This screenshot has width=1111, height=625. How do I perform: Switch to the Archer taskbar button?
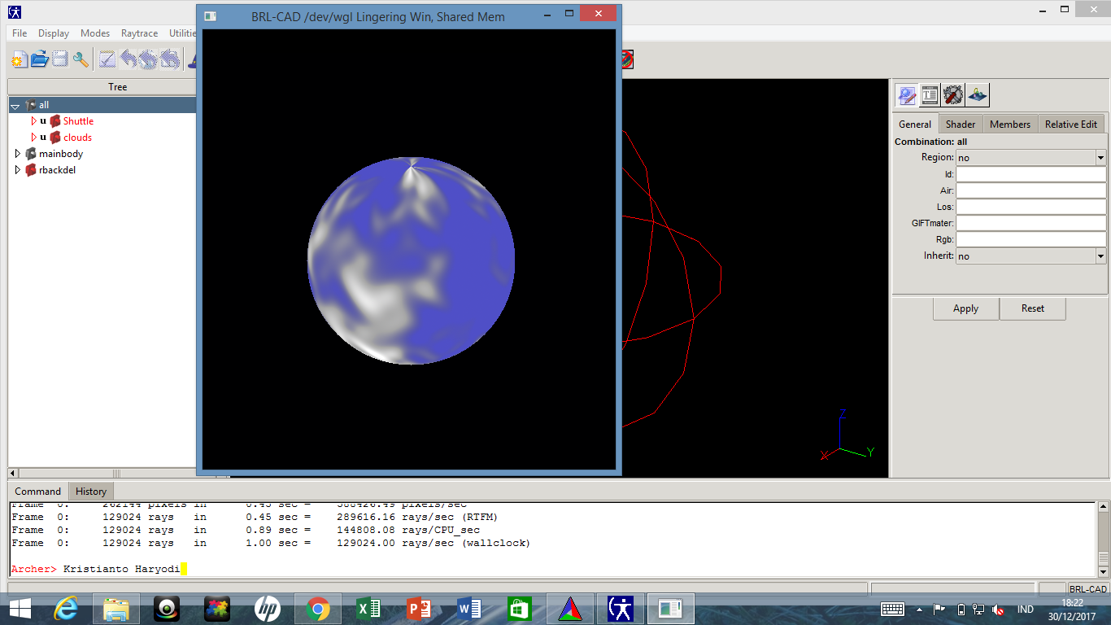(621, 609)
